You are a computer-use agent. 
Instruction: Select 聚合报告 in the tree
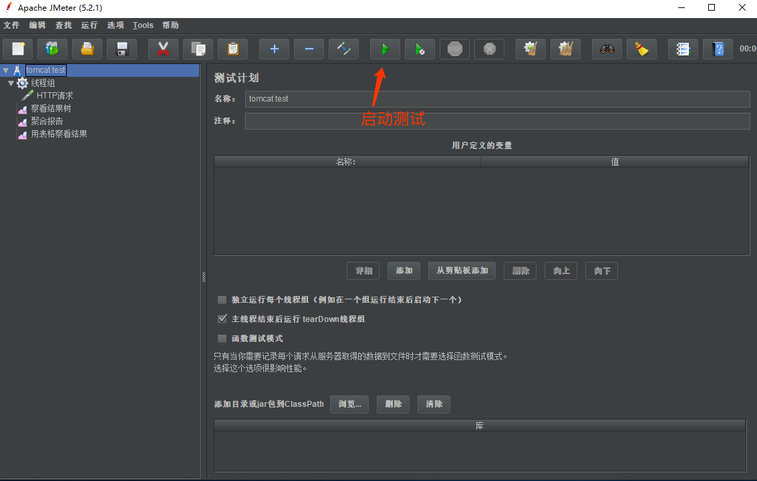[47, 121]
